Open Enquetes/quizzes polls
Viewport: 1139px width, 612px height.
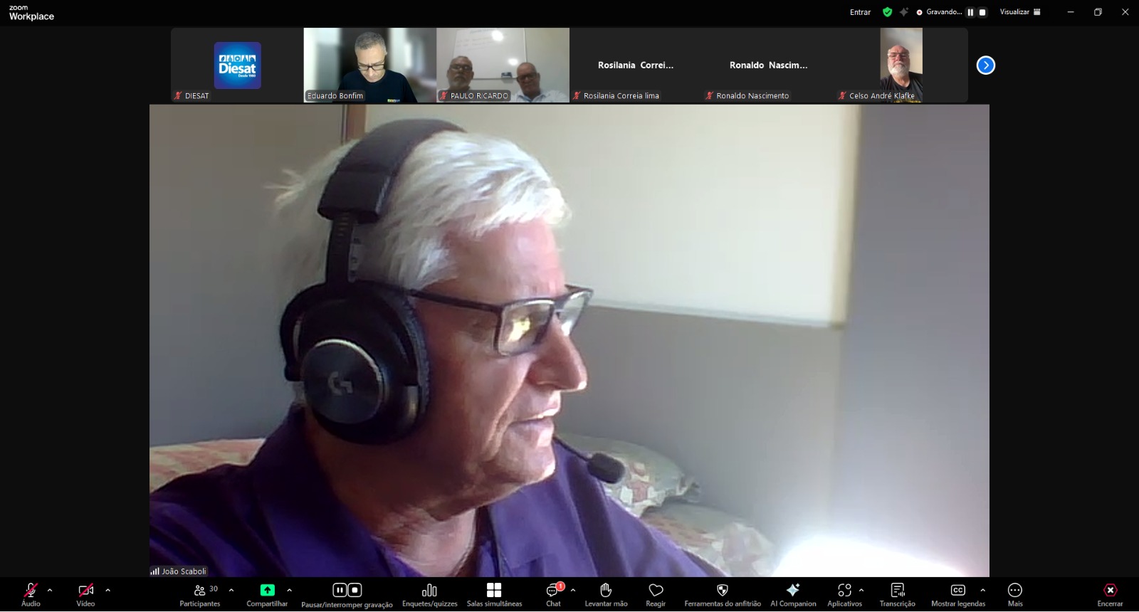click(429, 595)
